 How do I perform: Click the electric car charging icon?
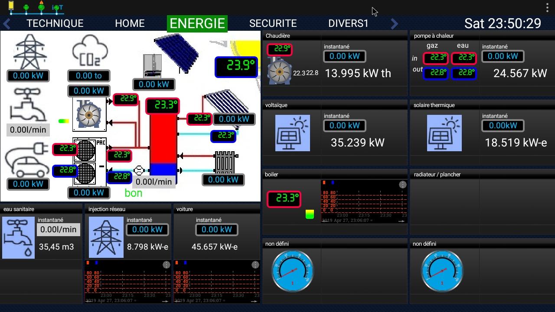tap(27, 159)
